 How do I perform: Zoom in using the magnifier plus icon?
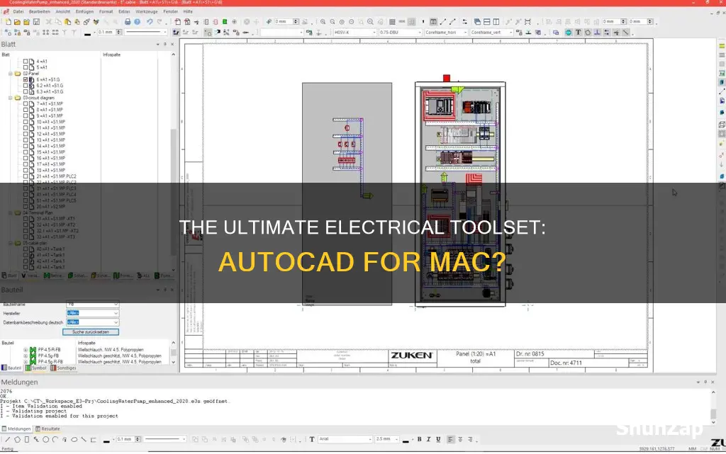323,22
